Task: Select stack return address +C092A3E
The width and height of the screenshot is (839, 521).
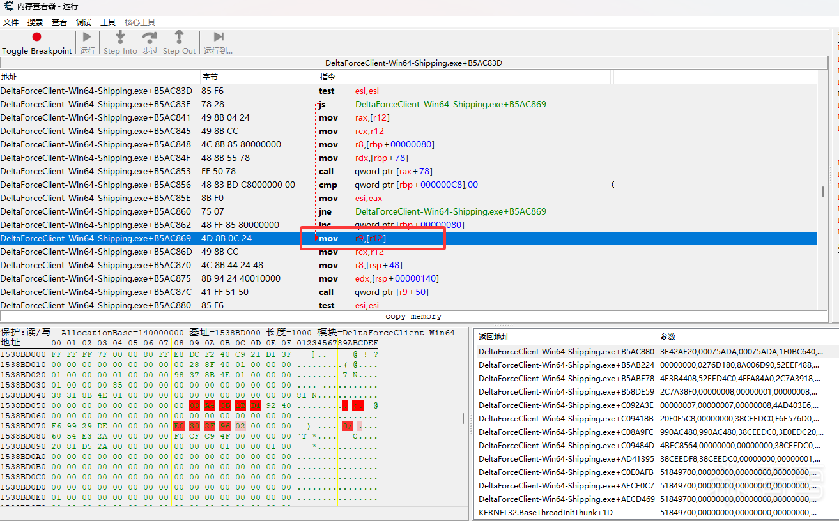Action: pos(657,405)
